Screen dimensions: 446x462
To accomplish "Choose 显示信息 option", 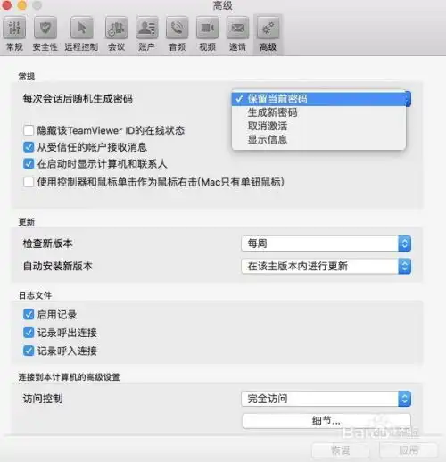I will pyautogui.click(x=318, y=140).
